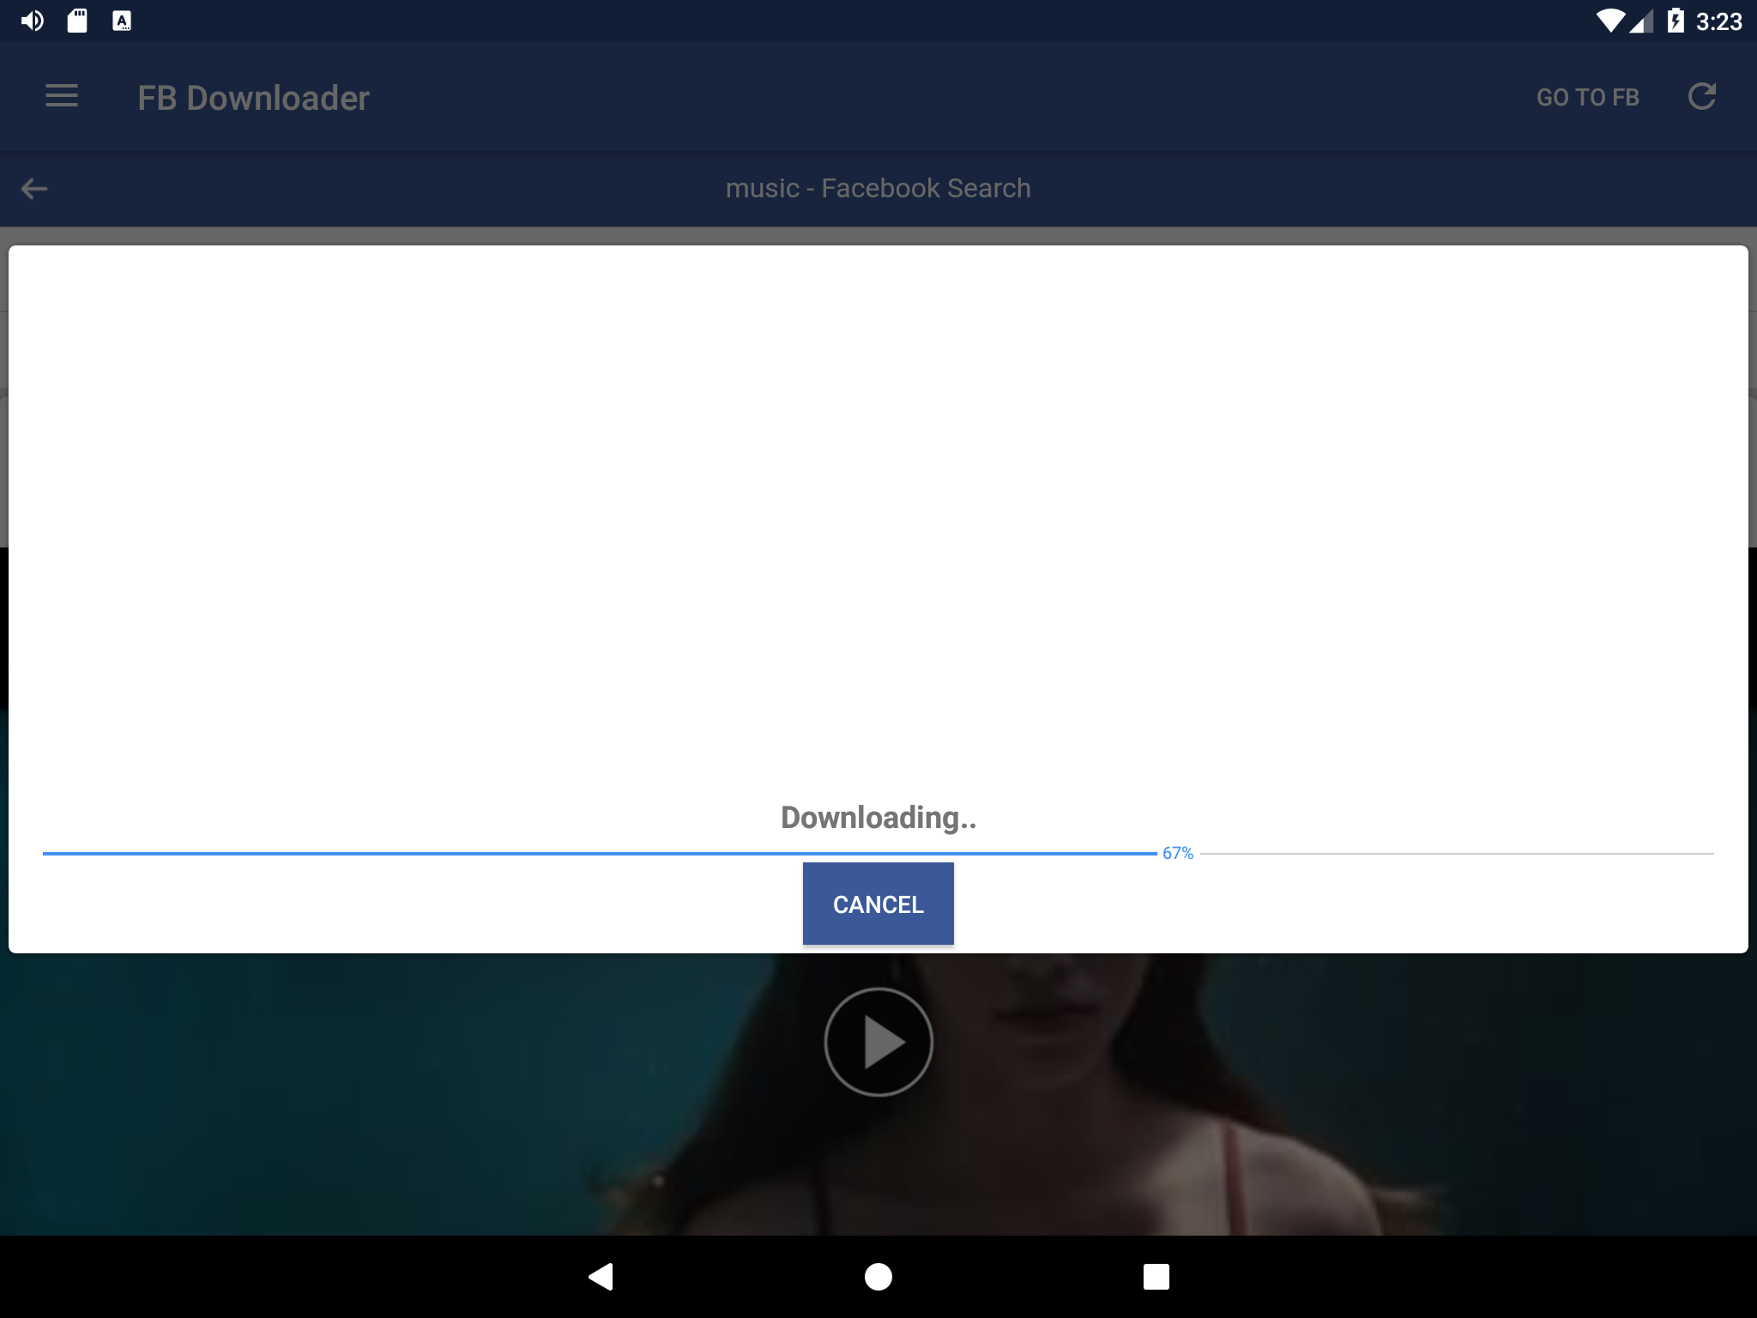Open the hamburger navigation menu
The height and width of the screenshot is (1318, 1757).
click(x=62, y=96)
